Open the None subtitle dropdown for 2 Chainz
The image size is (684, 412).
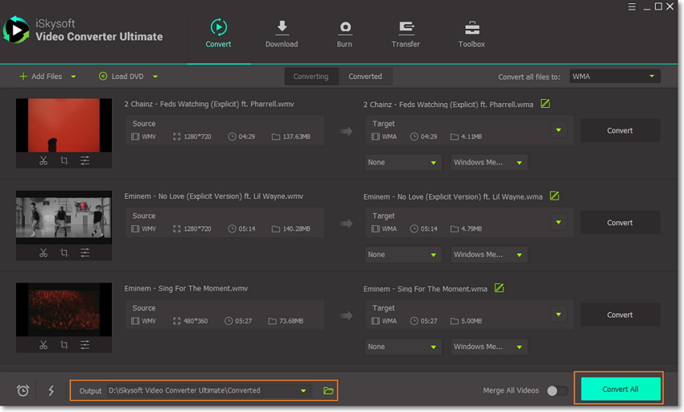(x=402, y=163)
